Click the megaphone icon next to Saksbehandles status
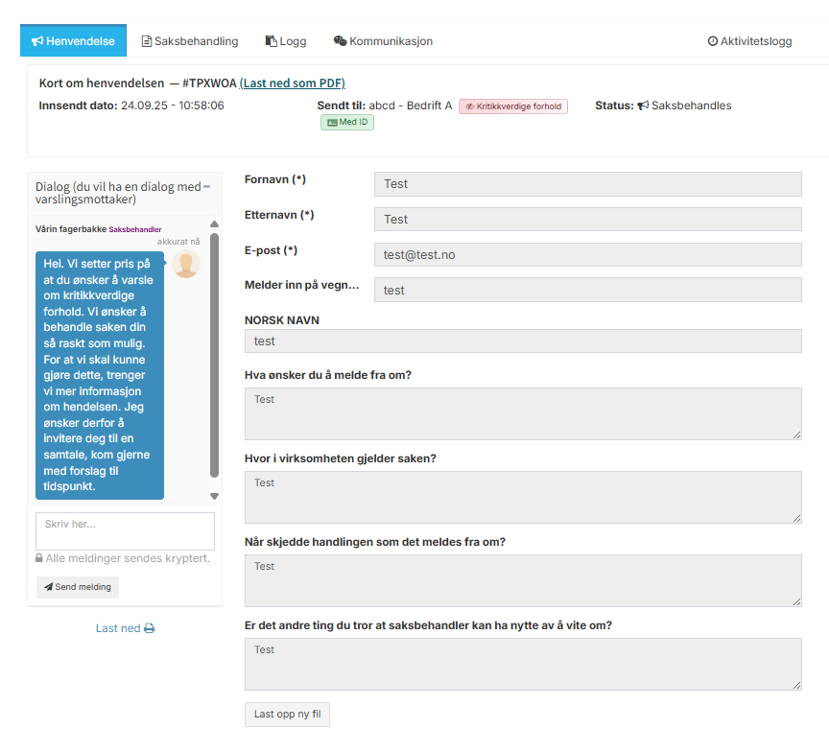Viewport: 829px width, 752px height. tap(643, 106)
